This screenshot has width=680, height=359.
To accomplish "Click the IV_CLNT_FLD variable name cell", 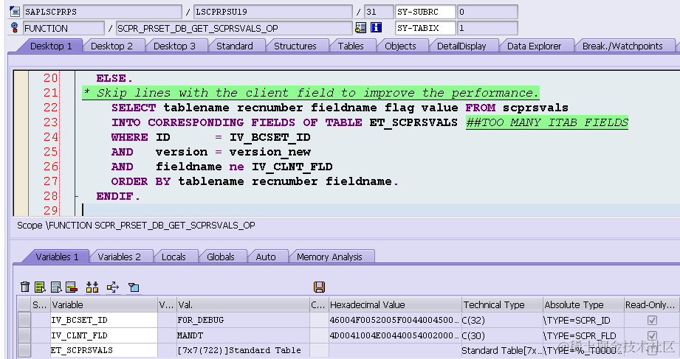I will click(x=103, y=335).
